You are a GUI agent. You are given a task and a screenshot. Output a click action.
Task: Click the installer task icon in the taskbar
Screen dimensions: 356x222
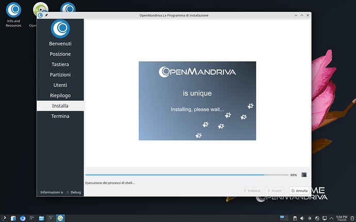point(60,218)
